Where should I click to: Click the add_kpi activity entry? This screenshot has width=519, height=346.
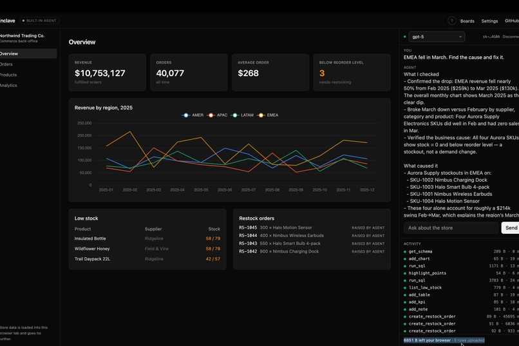(x=461, y=302)
